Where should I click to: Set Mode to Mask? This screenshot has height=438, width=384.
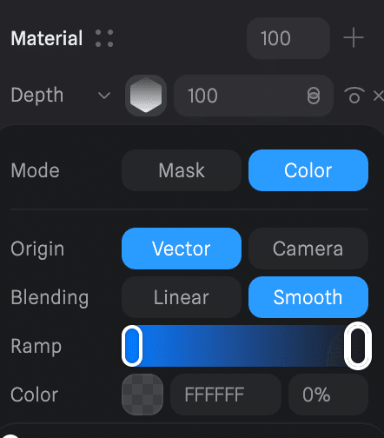coord(182,170)
